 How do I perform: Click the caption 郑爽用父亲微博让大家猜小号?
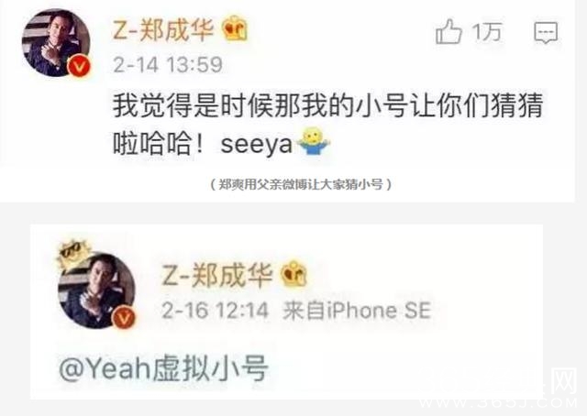pos(301,184)
